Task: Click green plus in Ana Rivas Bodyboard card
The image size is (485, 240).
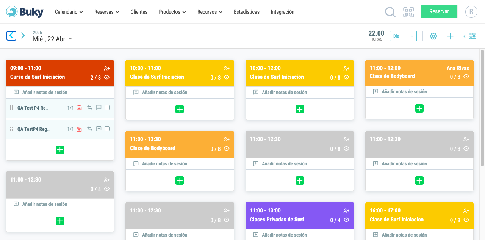Action: [x=419, y=108]
